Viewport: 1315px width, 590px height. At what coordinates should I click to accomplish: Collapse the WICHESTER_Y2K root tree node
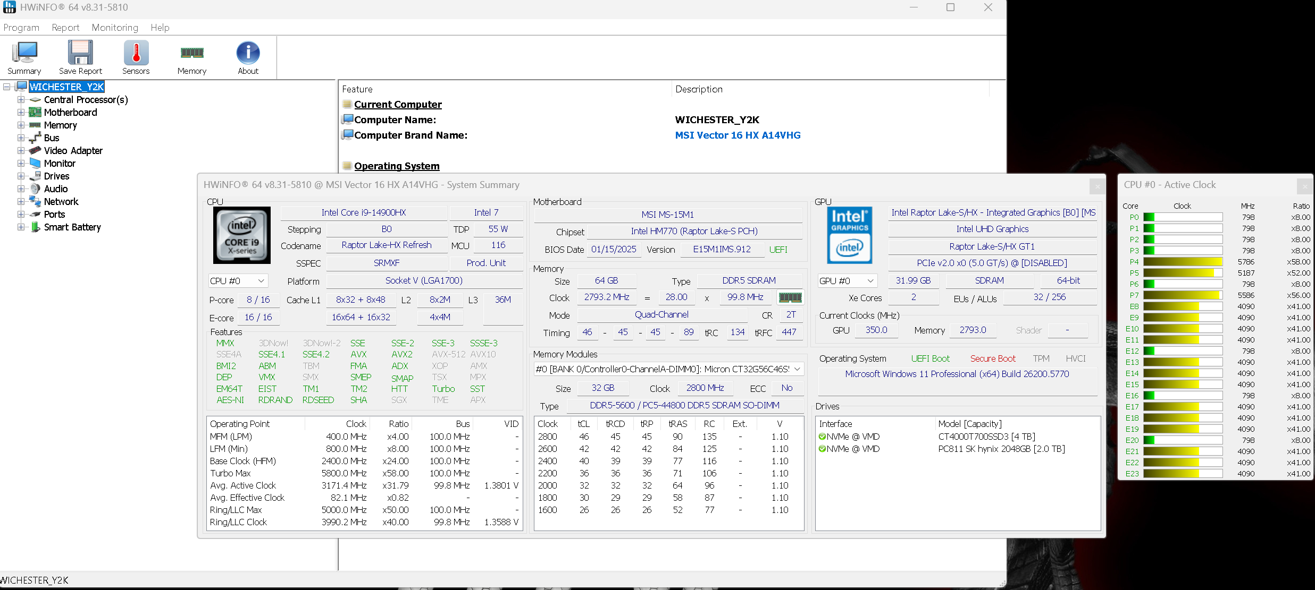pyautogui.click(x=7, y=87)
